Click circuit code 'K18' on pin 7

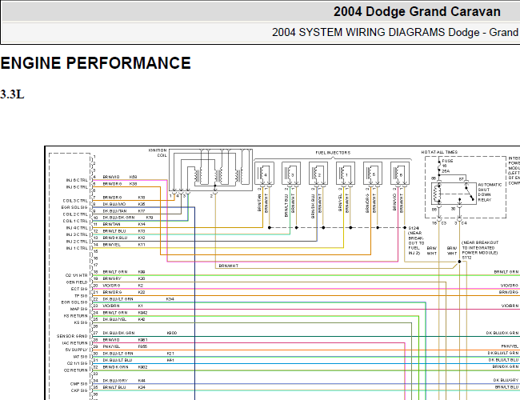pyautogui.click(x=142, y=198)
